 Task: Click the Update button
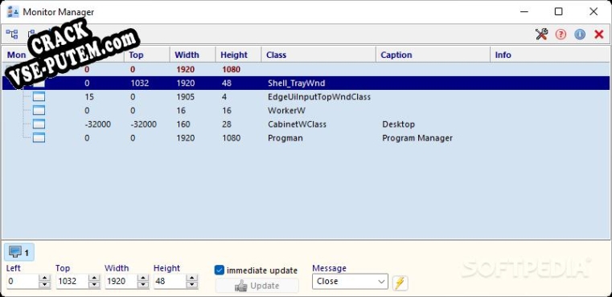(257, 286)
